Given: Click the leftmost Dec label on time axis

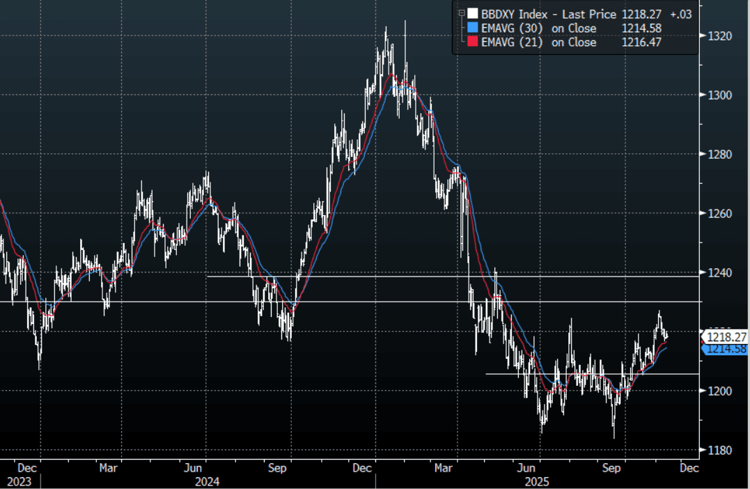Looking at the screenshot, I should click(26, 468).
